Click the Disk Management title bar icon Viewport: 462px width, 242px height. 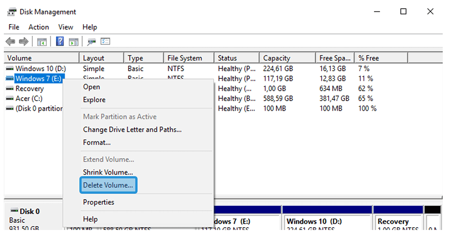(x=12, y=12)
